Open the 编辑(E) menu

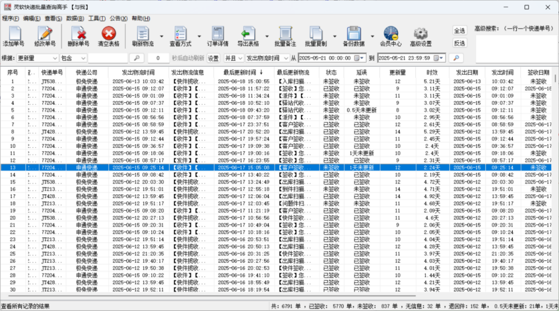pyautogui.click(x=32, y=18)
